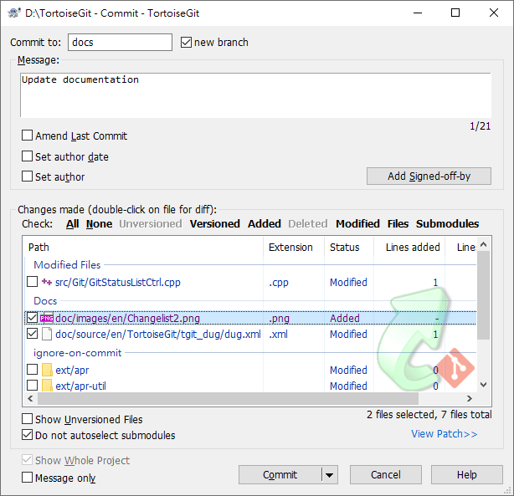Click the file list scroll up arrow

tap(483, 245)
